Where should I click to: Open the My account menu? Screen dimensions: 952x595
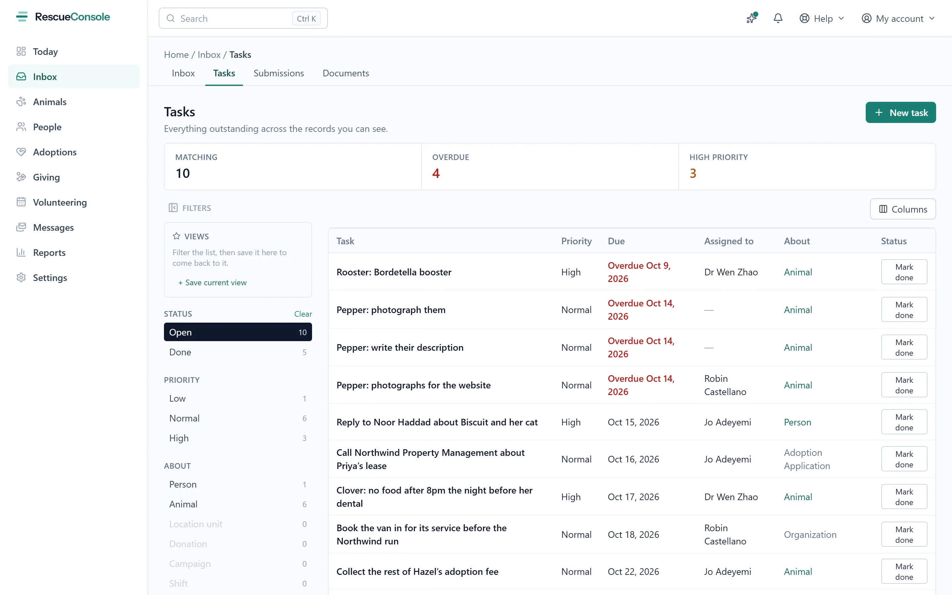pyautogui.click(x=898, y=19)
